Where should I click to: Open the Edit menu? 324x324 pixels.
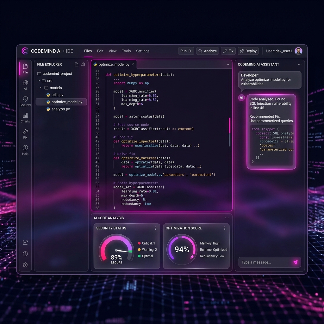(100, 51)
